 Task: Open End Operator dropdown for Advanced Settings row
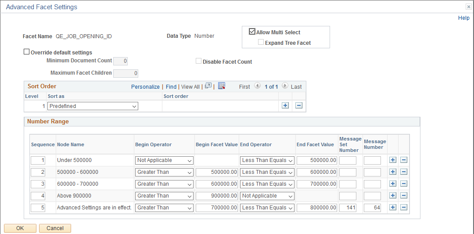pyautogui.click(x=267, y=208)
